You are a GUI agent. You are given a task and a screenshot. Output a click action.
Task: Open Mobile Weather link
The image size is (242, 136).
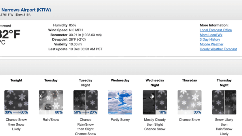(x=211, y=44)
